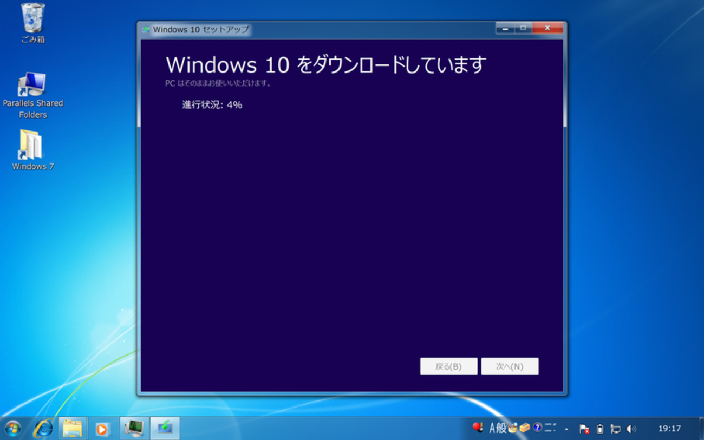Open the Start menu
The height and width of the screenshot is (440, 704).
[12, 428]
